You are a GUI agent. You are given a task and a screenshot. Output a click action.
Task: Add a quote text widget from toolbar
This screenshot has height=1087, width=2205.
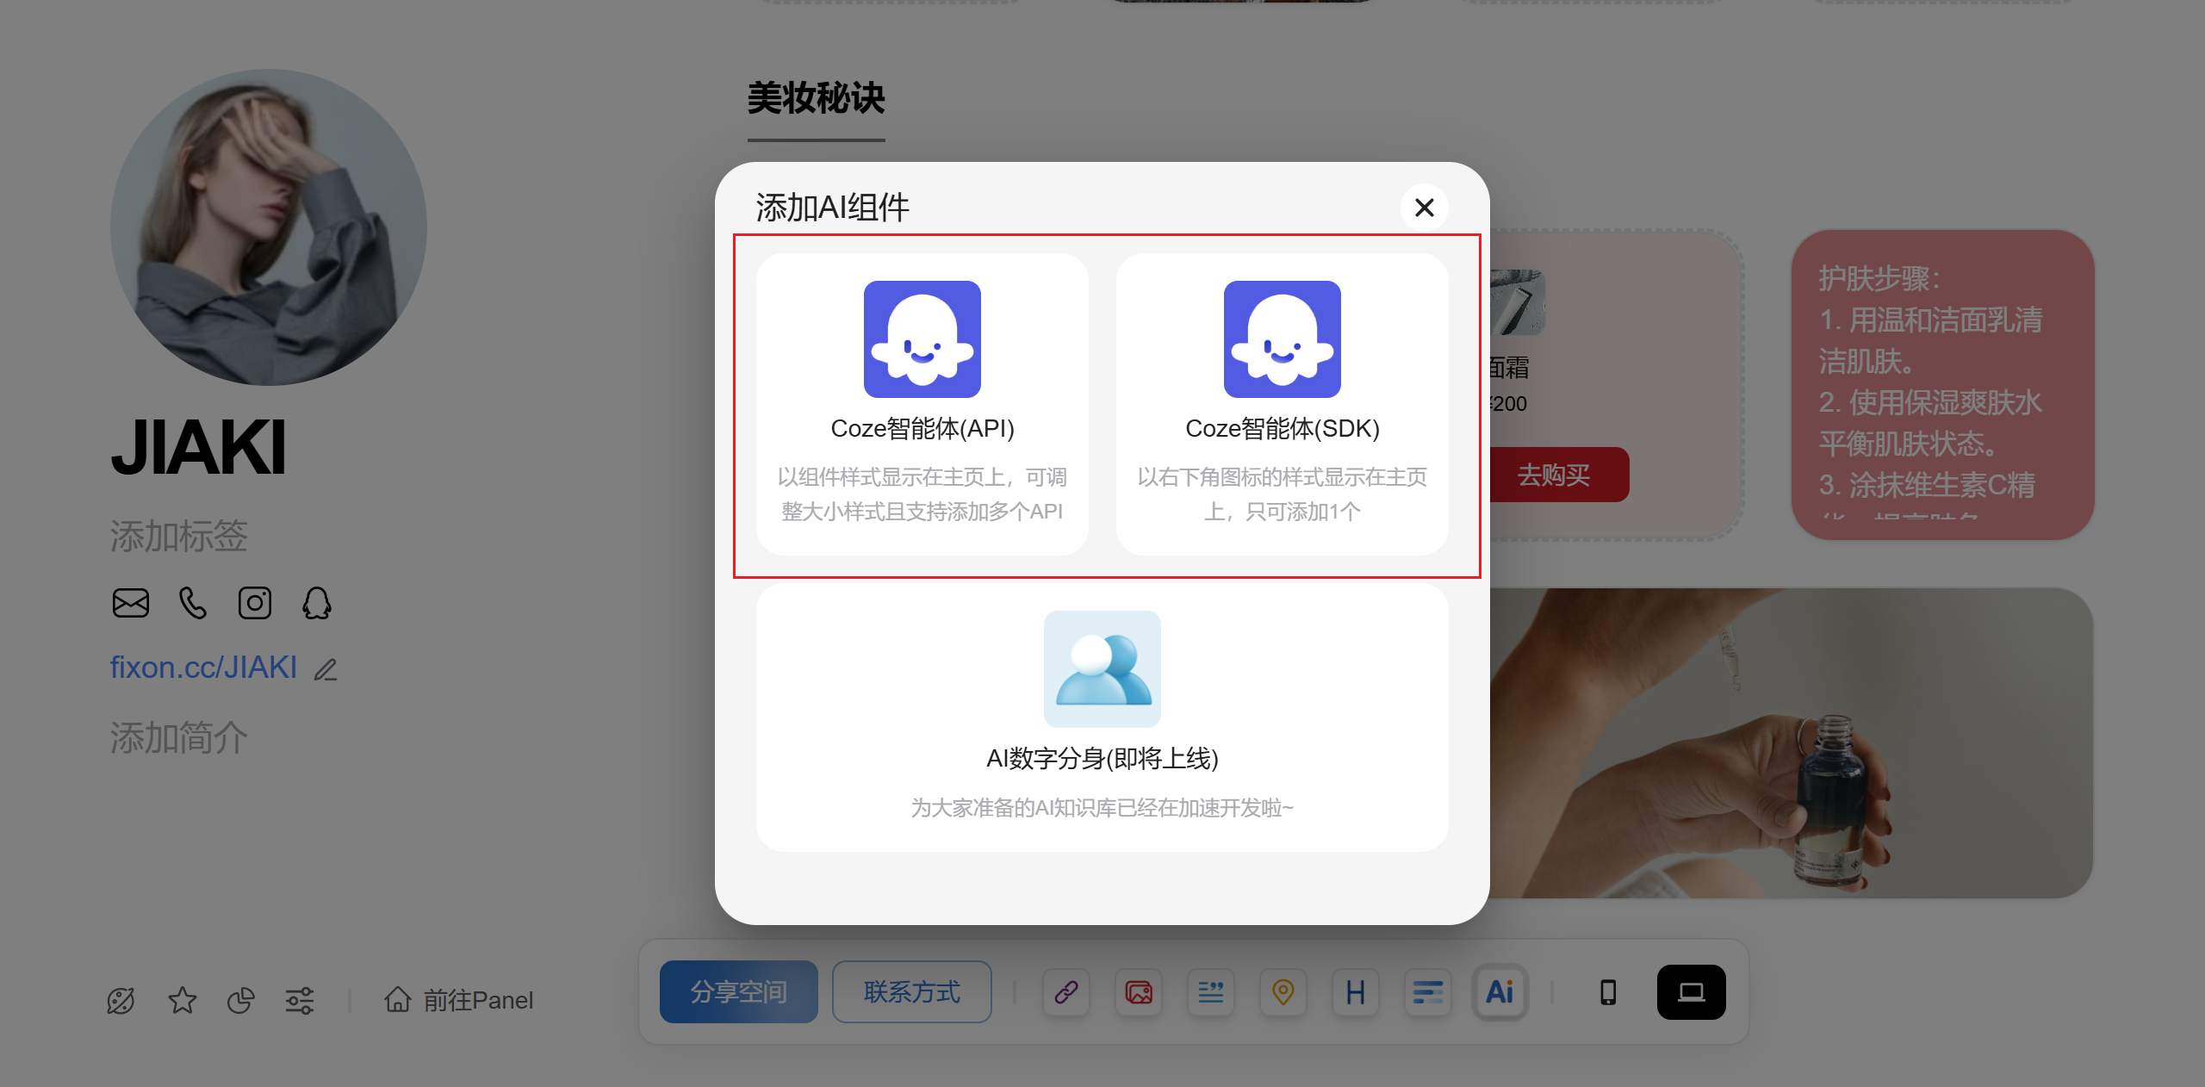pyautogui.click(x=1211, y=992)
